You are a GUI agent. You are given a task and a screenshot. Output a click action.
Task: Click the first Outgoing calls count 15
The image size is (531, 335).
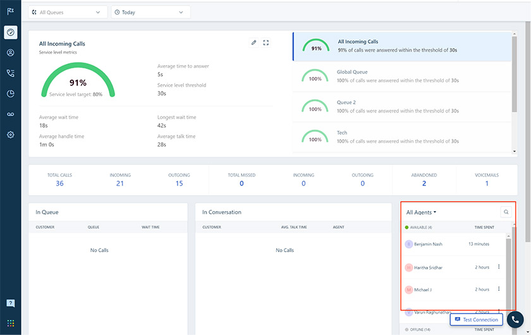coord(179,183)
